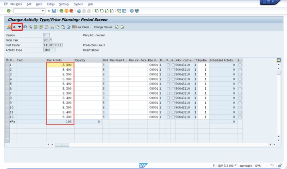
Task: Open Help with the question mark icon
Action: (132, 11)
